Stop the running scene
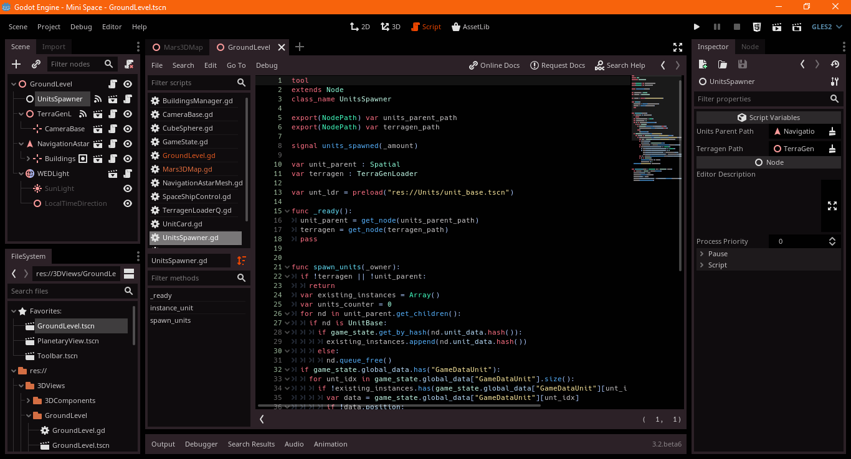The height and width of the screenshot is (459, 851). coord(737,27)
